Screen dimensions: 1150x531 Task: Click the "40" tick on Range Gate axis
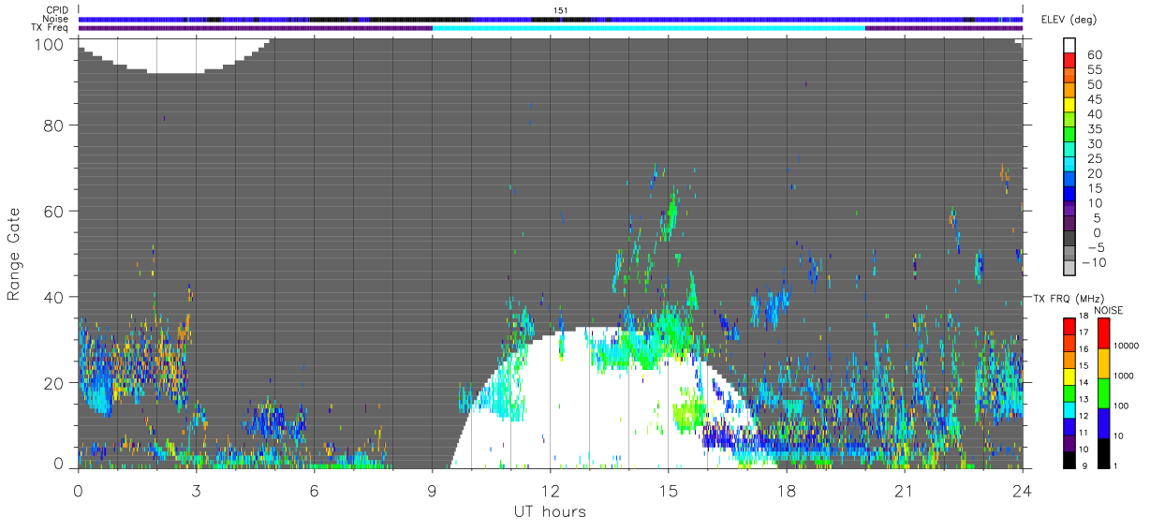click(55, 297)
